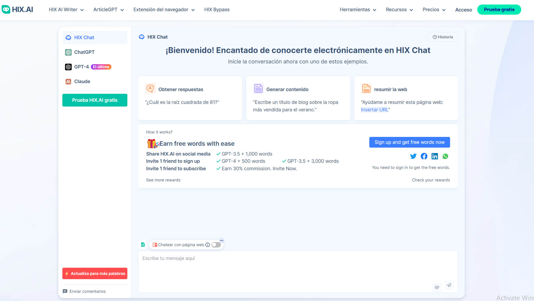Open the Historia chat history
Viewport: 534px width, 301px height.
442,37
